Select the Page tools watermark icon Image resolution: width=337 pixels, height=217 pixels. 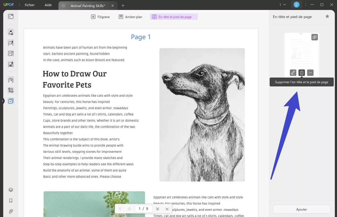(x=11, y=101)
